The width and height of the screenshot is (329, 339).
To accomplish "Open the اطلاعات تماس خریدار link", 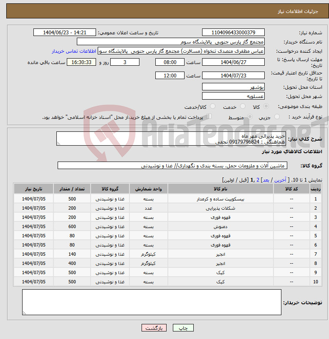I will click(74, 51).
